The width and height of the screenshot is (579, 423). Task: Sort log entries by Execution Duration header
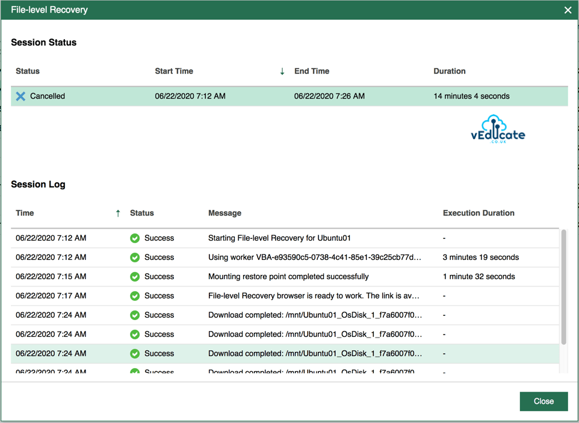pyautogui.click(x=478, y=213)
